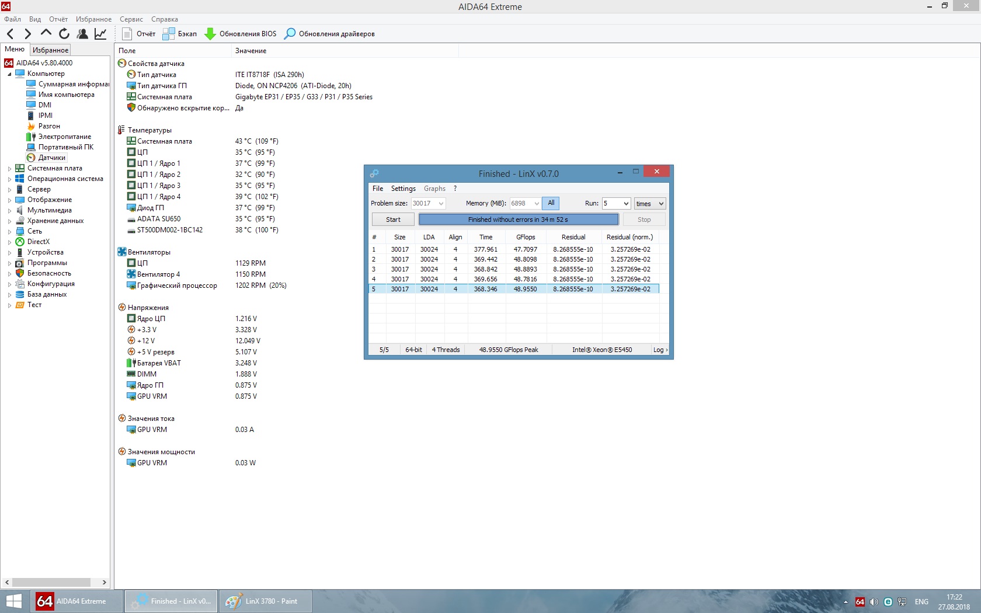Image resolution: width=981 pixels, height=613 pixels.
Task: Select the Тест tree item
Action: pos(29,305)
